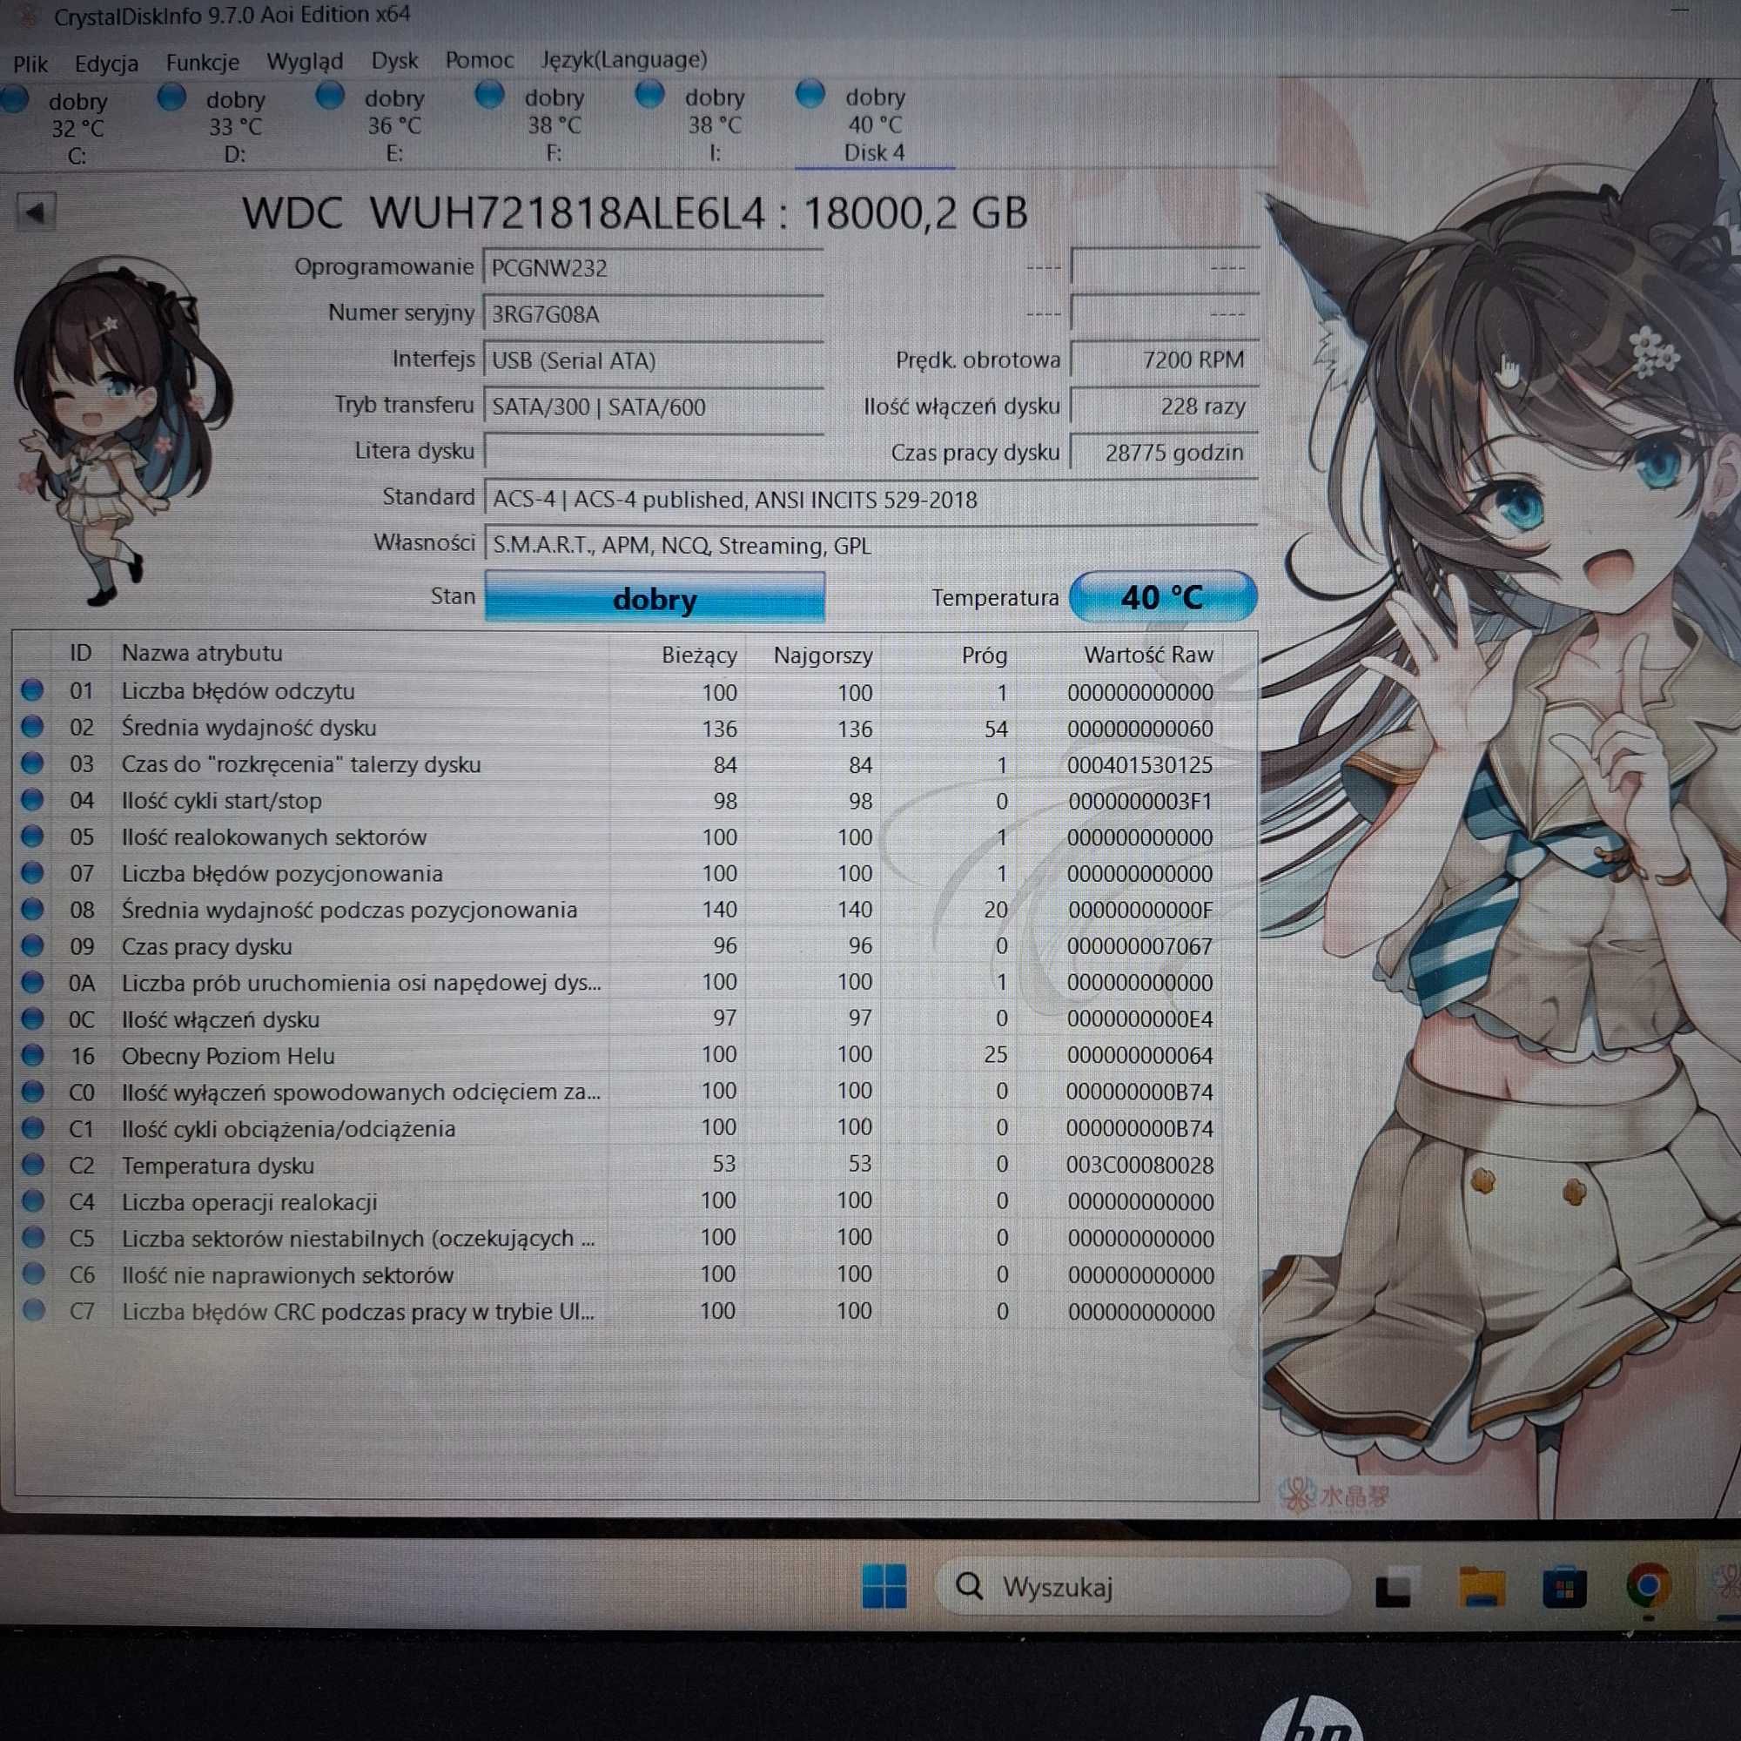Open Microsoft Store from the taskbar
The image size is (1741, 1741).
(x=1564, y=1588)
